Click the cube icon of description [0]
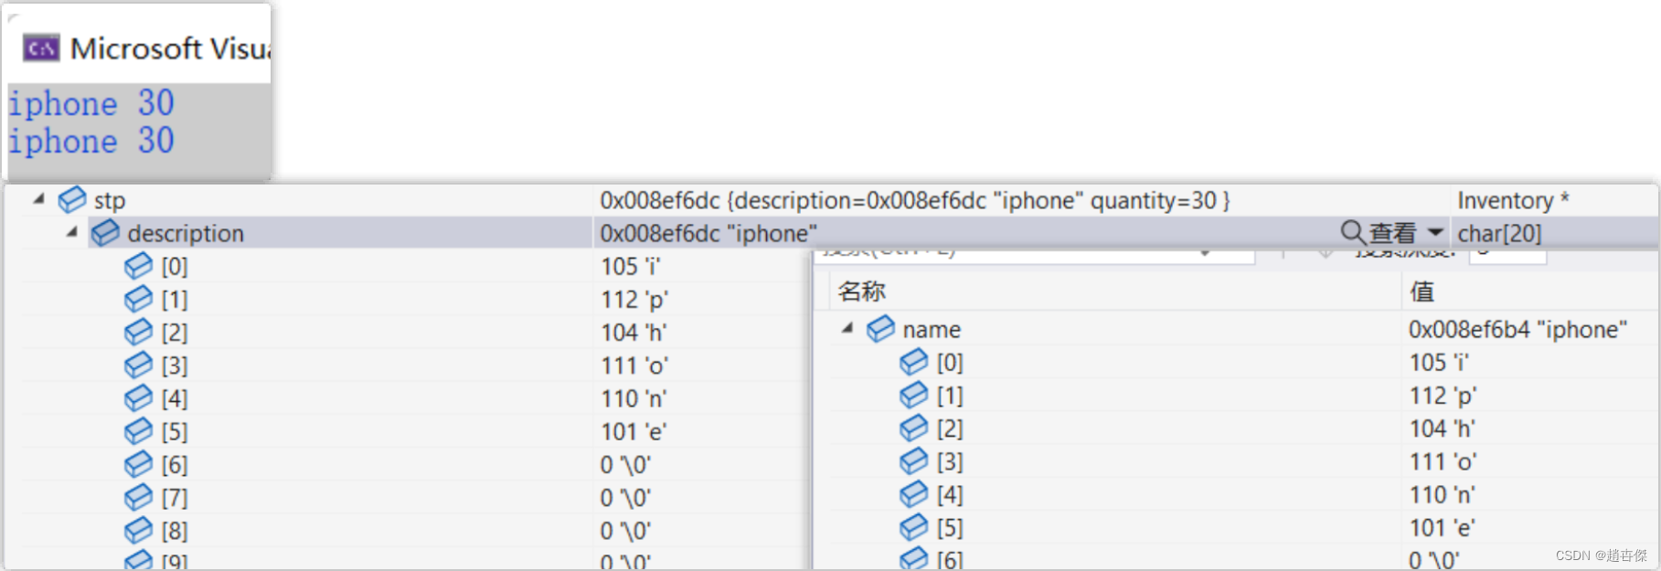Image resolution: width=1661 pixels, height=571 pixels. (x=138, y=266)
